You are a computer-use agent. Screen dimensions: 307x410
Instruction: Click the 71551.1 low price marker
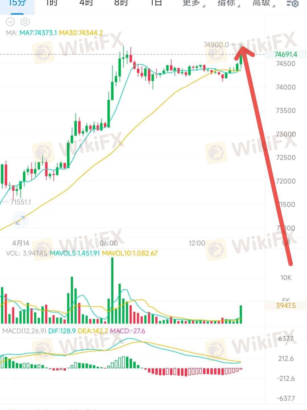click(21, 202)
